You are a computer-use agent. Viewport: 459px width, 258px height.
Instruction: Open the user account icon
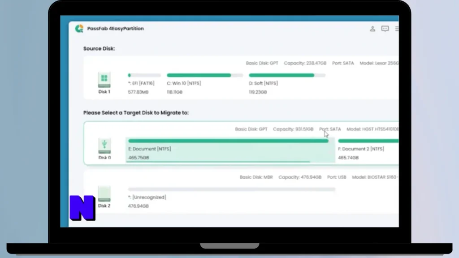pos(372,29)
